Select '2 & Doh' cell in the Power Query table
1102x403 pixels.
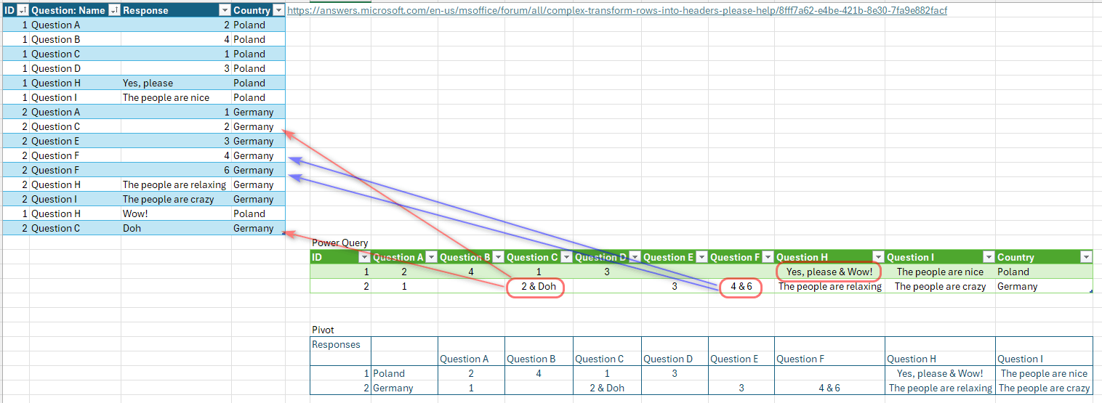(539, 286)
